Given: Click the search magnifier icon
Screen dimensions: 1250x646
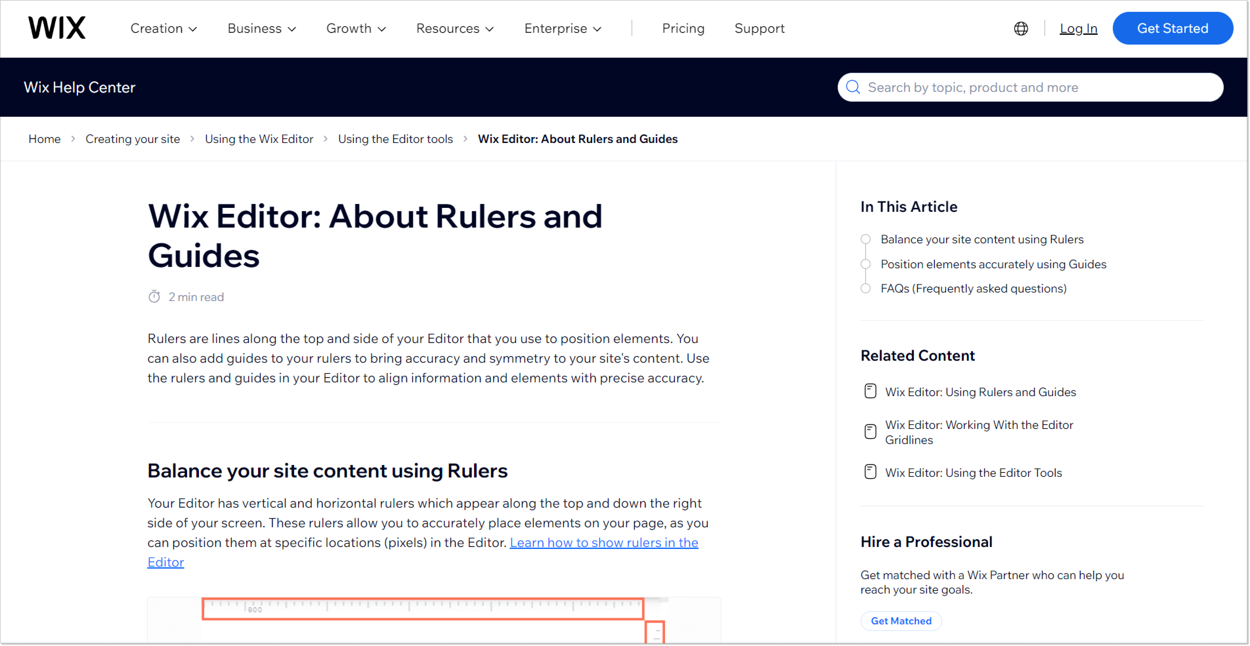Looking at the screenshot, I should click(853, 87).
